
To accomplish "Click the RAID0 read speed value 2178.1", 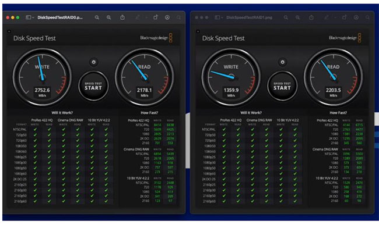I will click(x=144, y=90).
